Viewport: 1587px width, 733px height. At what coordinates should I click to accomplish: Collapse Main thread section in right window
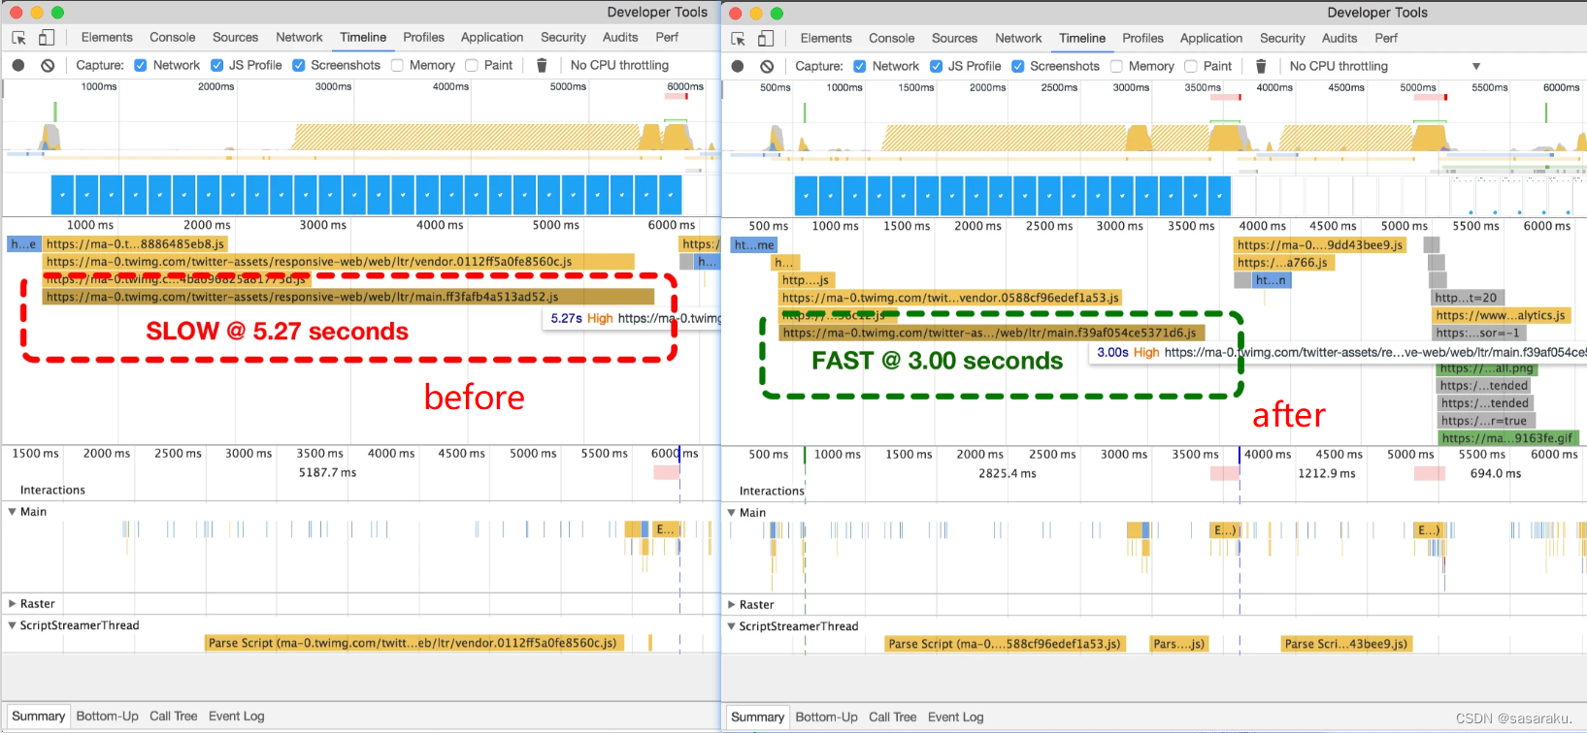click(x=732, y=512)
